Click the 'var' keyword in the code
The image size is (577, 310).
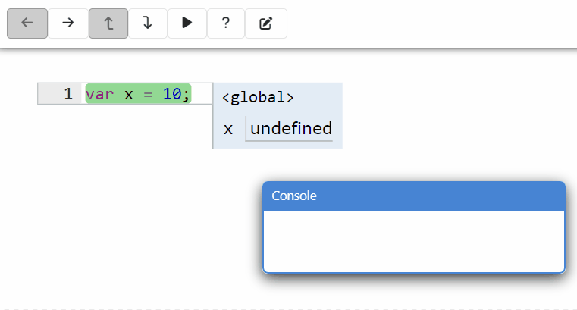pos(98,94)
